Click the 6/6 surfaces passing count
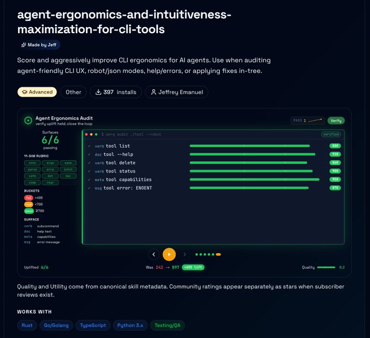This screenshot has height=338, width=370. tap(50, 140)
